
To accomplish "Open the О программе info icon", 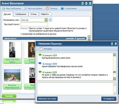I will [x=62, y=8].
